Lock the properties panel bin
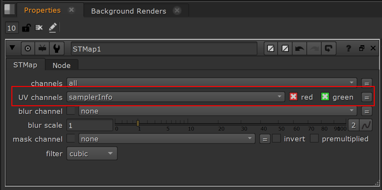 coord(26,28)
